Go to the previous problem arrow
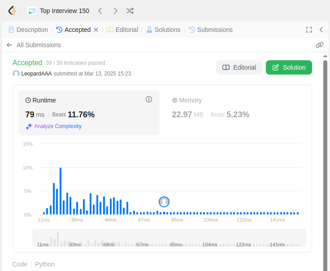The image size is (330, 271). coord(100,11)
